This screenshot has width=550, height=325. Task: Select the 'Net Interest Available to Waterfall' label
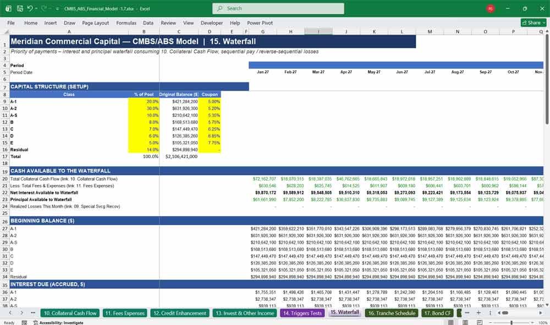click(x=44, y=193)
